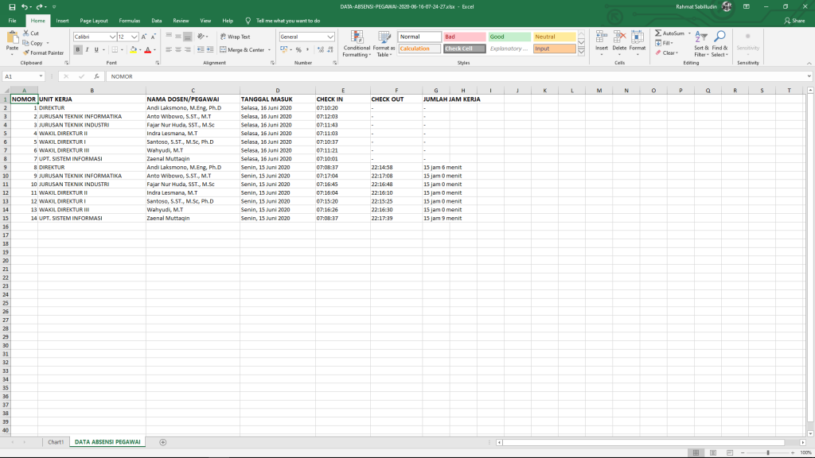The height and width of the screenshot is (458, 815).
Task: Click the Save icon in the title bar
Action: (x=12, y=6)
